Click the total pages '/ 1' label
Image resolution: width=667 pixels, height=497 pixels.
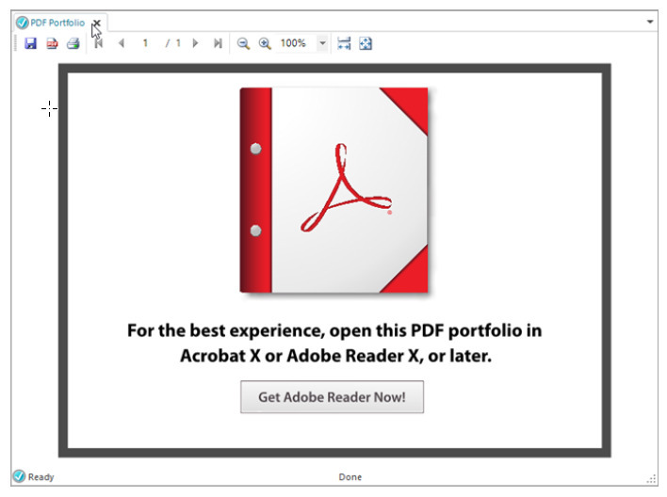coord(173,43)
